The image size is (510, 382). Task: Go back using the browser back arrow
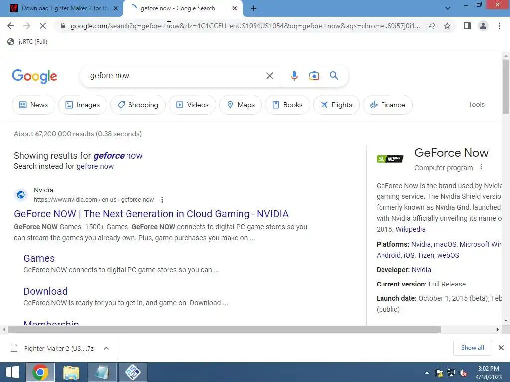[11, 26]
